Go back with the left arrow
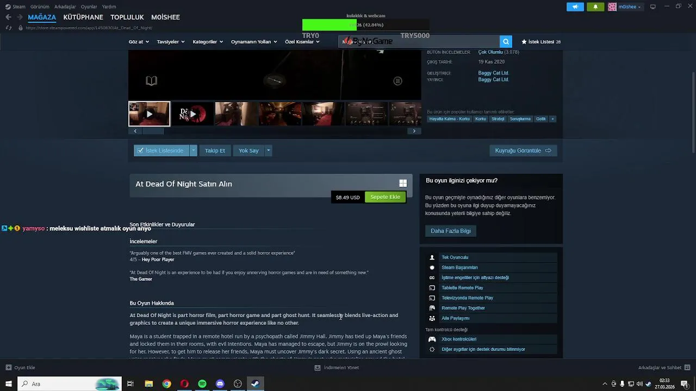 8,17
